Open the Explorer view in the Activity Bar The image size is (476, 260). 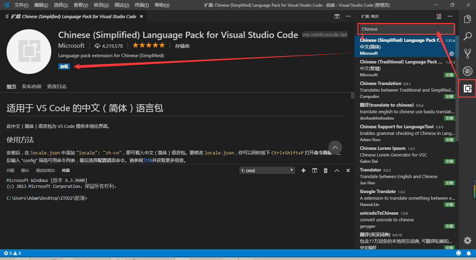coord(467,19)
